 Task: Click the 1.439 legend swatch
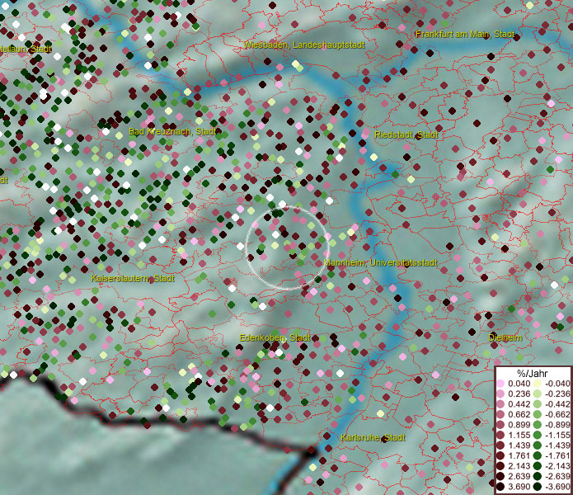[501, 445]
